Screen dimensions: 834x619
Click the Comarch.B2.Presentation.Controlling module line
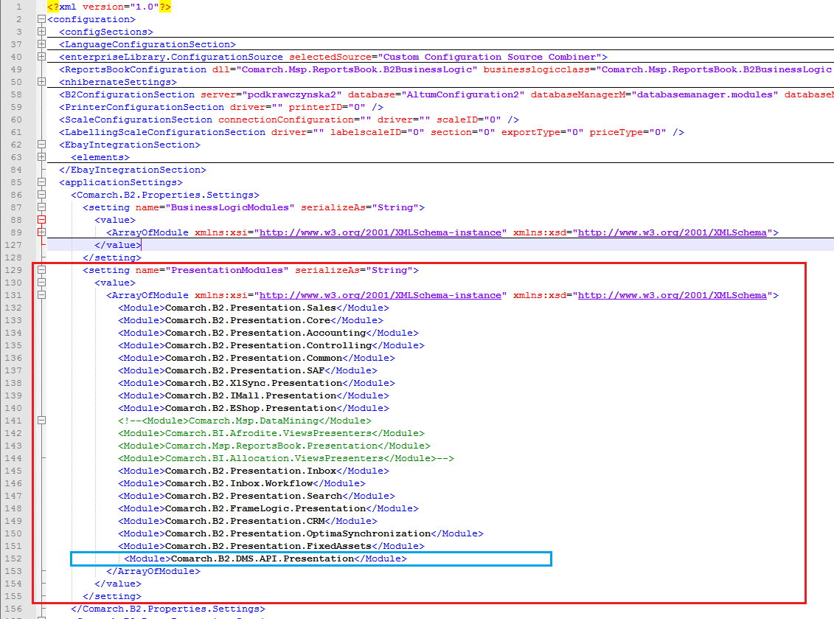(271, 345)
